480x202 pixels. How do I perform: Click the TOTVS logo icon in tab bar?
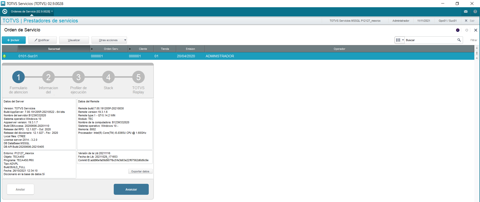[5, 11]
